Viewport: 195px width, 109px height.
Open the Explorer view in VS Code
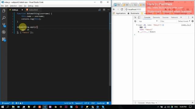click(x=4, y=11)
